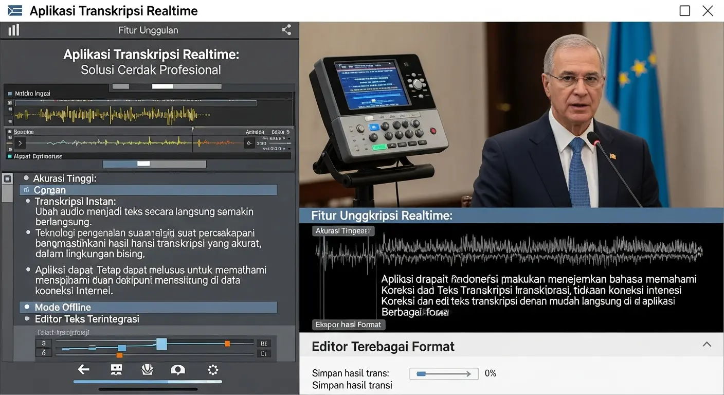Image resolution: width=724 pixels, height=395 pixels.
Task: Click the Simpan hasil transi label
Action: click(352, 385)
